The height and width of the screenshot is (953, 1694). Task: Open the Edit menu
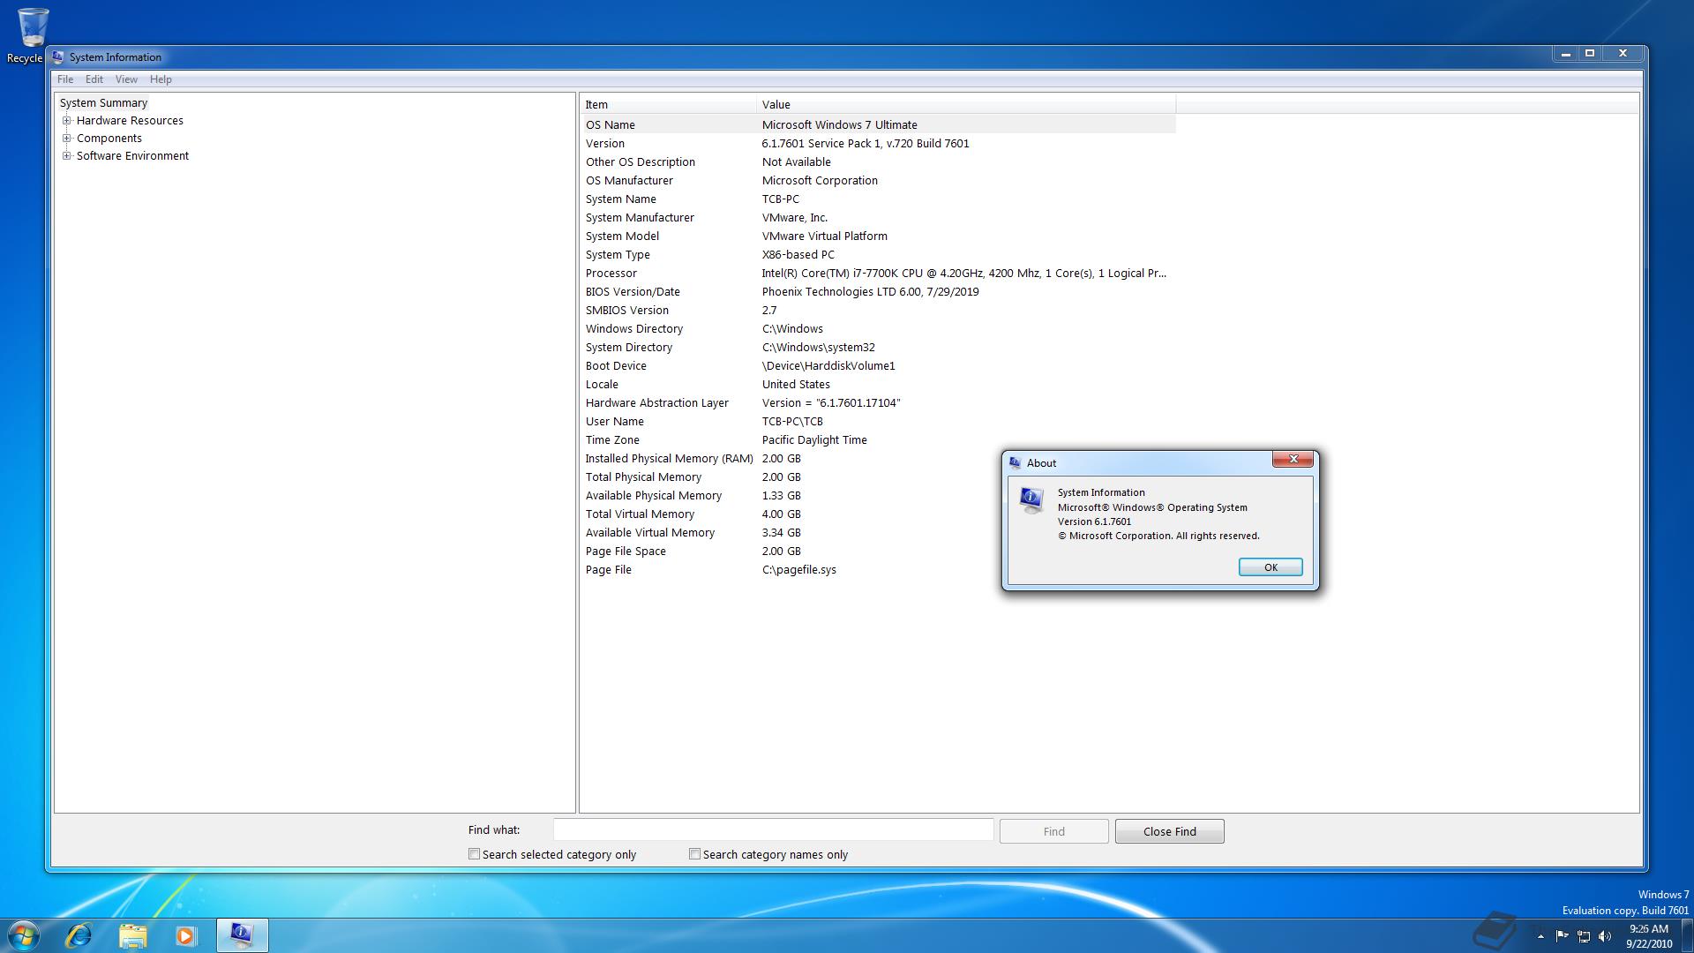coord(94,79)
